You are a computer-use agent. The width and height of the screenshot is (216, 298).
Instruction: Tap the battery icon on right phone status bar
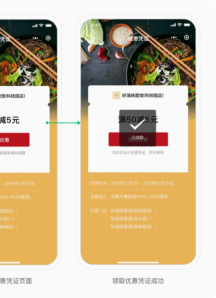tap(187, 25)
